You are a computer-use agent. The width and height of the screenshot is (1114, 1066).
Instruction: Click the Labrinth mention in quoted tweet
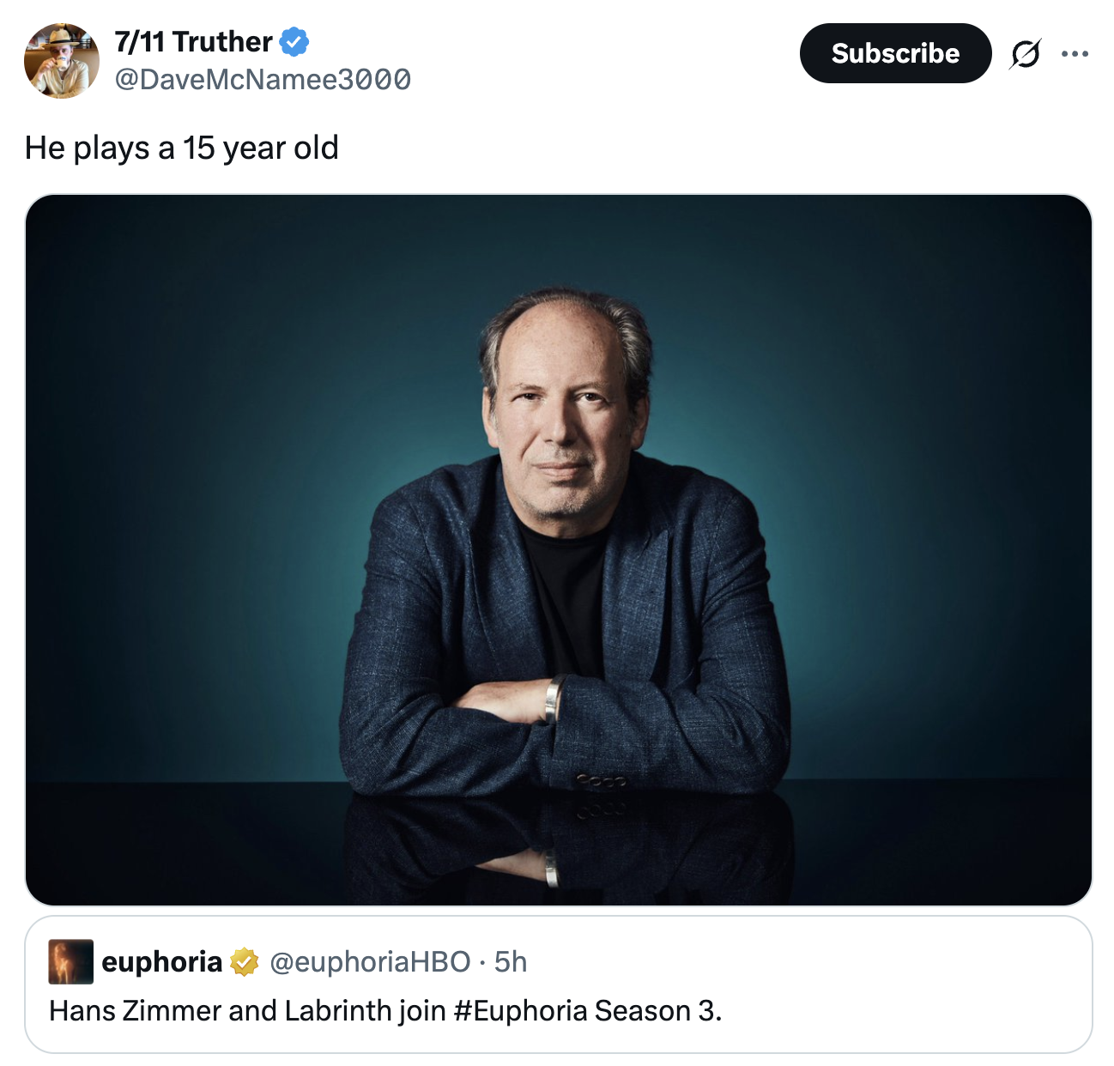[335, 1012]
